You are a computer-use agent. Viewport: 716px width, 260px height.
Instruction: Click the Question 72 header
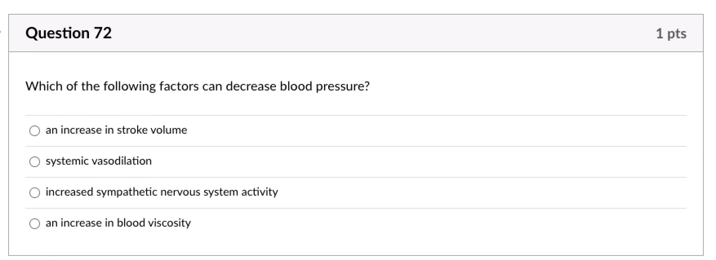click(x=69, y=33)
